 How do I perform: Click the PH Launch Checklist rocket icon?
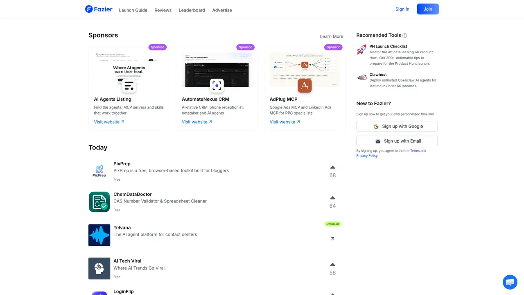(361, 50)
